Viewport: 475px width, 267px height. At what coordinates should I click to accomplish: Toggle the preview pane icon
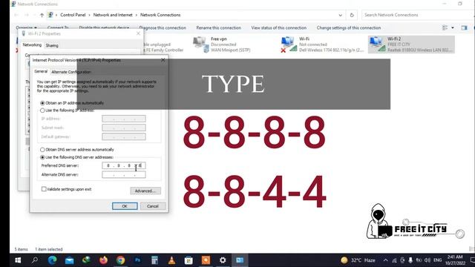[x=464, y=27]
